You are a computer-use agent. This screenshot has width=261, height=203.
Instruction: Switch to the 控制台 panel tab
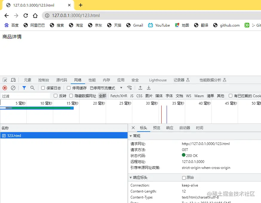44,80
